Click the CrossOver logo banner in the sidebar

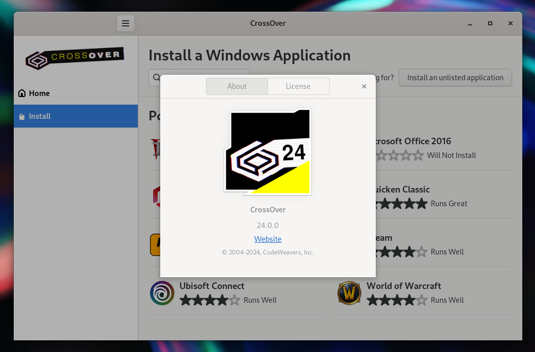[x=75, y=58]
